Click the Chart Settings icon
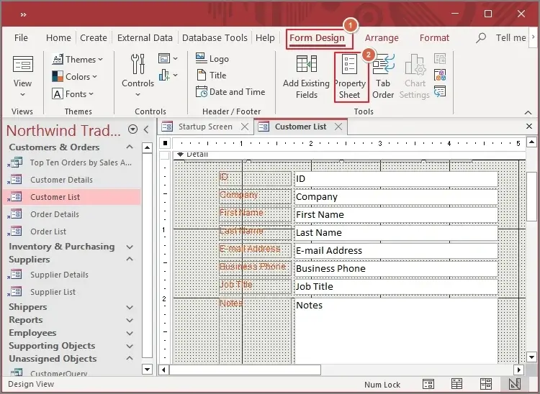540x394 pixels. [415, 77]
